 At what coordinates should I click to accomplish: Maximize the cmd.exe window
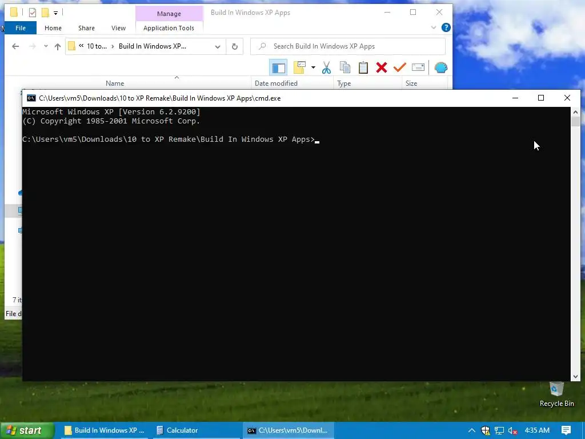[541, 98]
